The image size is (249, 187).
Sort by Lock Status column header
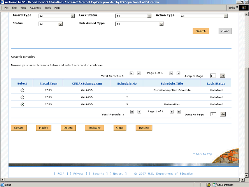pyautogui.click(x=216, y=83)
